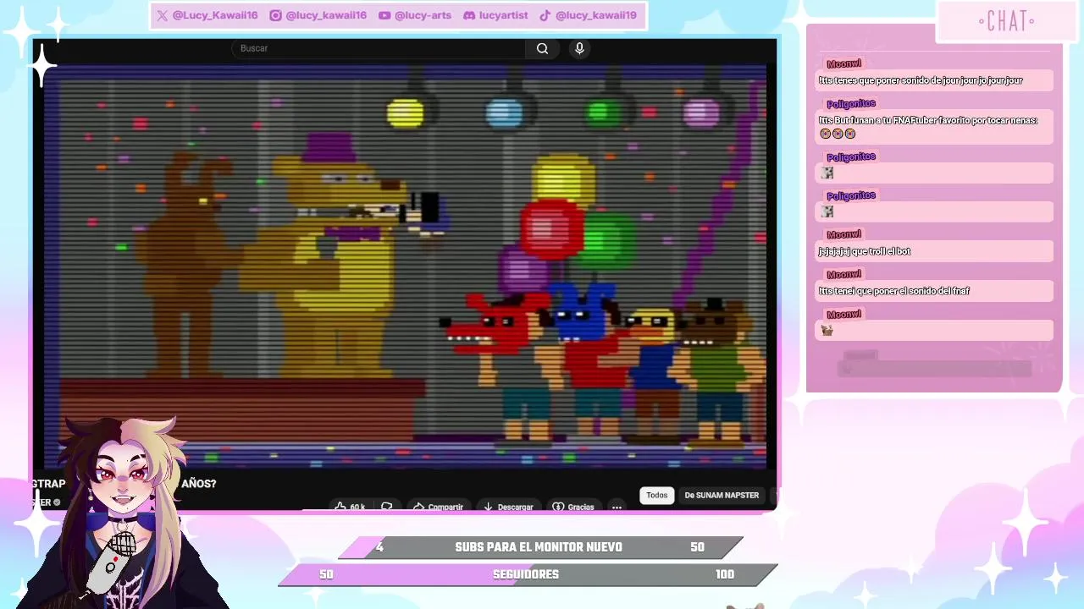The image size is (1084, 609).
Task: Click the Instagram handle @lucy_kawaii16
Action: (x=326, y=15)
